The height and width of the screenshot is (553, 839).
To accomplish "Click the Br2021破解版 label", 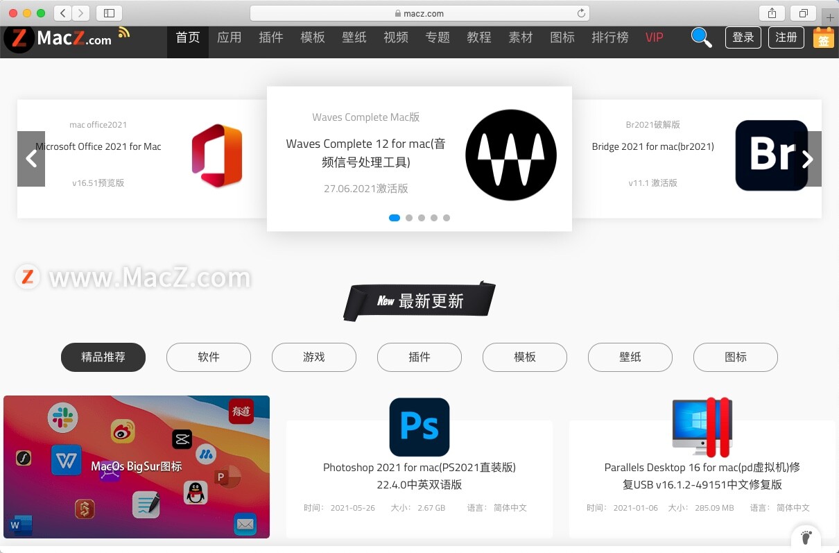I will coord(653,125).
